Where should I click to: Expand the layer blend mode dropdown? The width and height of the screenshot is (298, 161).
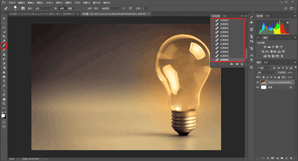point(266,73)
